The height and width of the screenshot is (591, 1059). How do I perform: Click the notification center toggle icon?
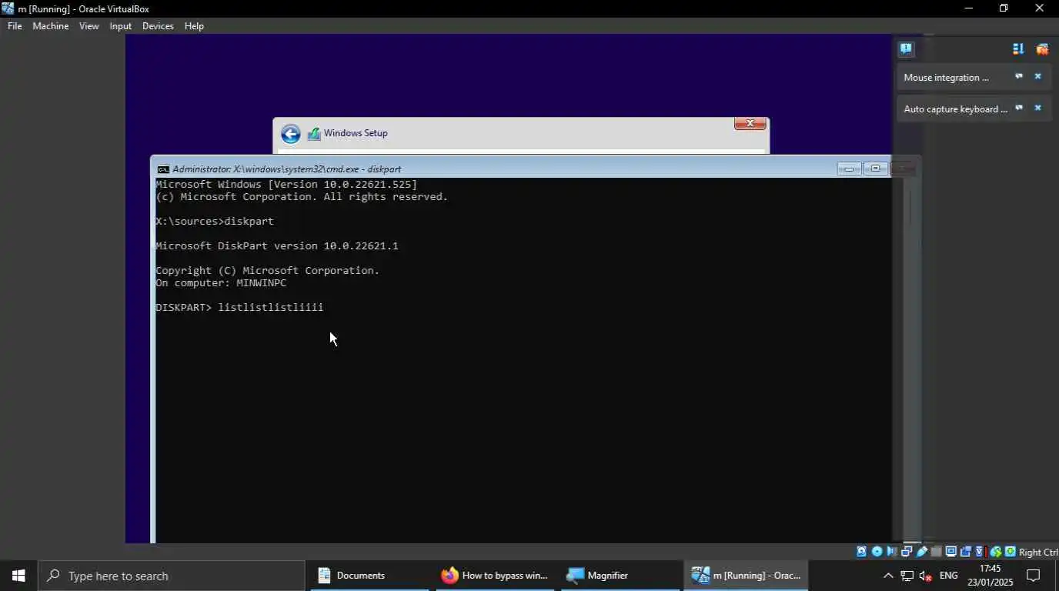point(906,48)
